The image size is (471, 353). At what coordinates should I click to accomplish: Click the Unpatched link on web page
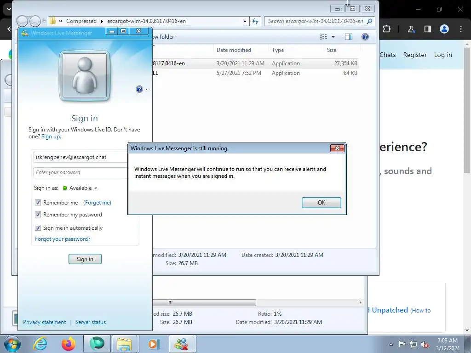[390, 310]
